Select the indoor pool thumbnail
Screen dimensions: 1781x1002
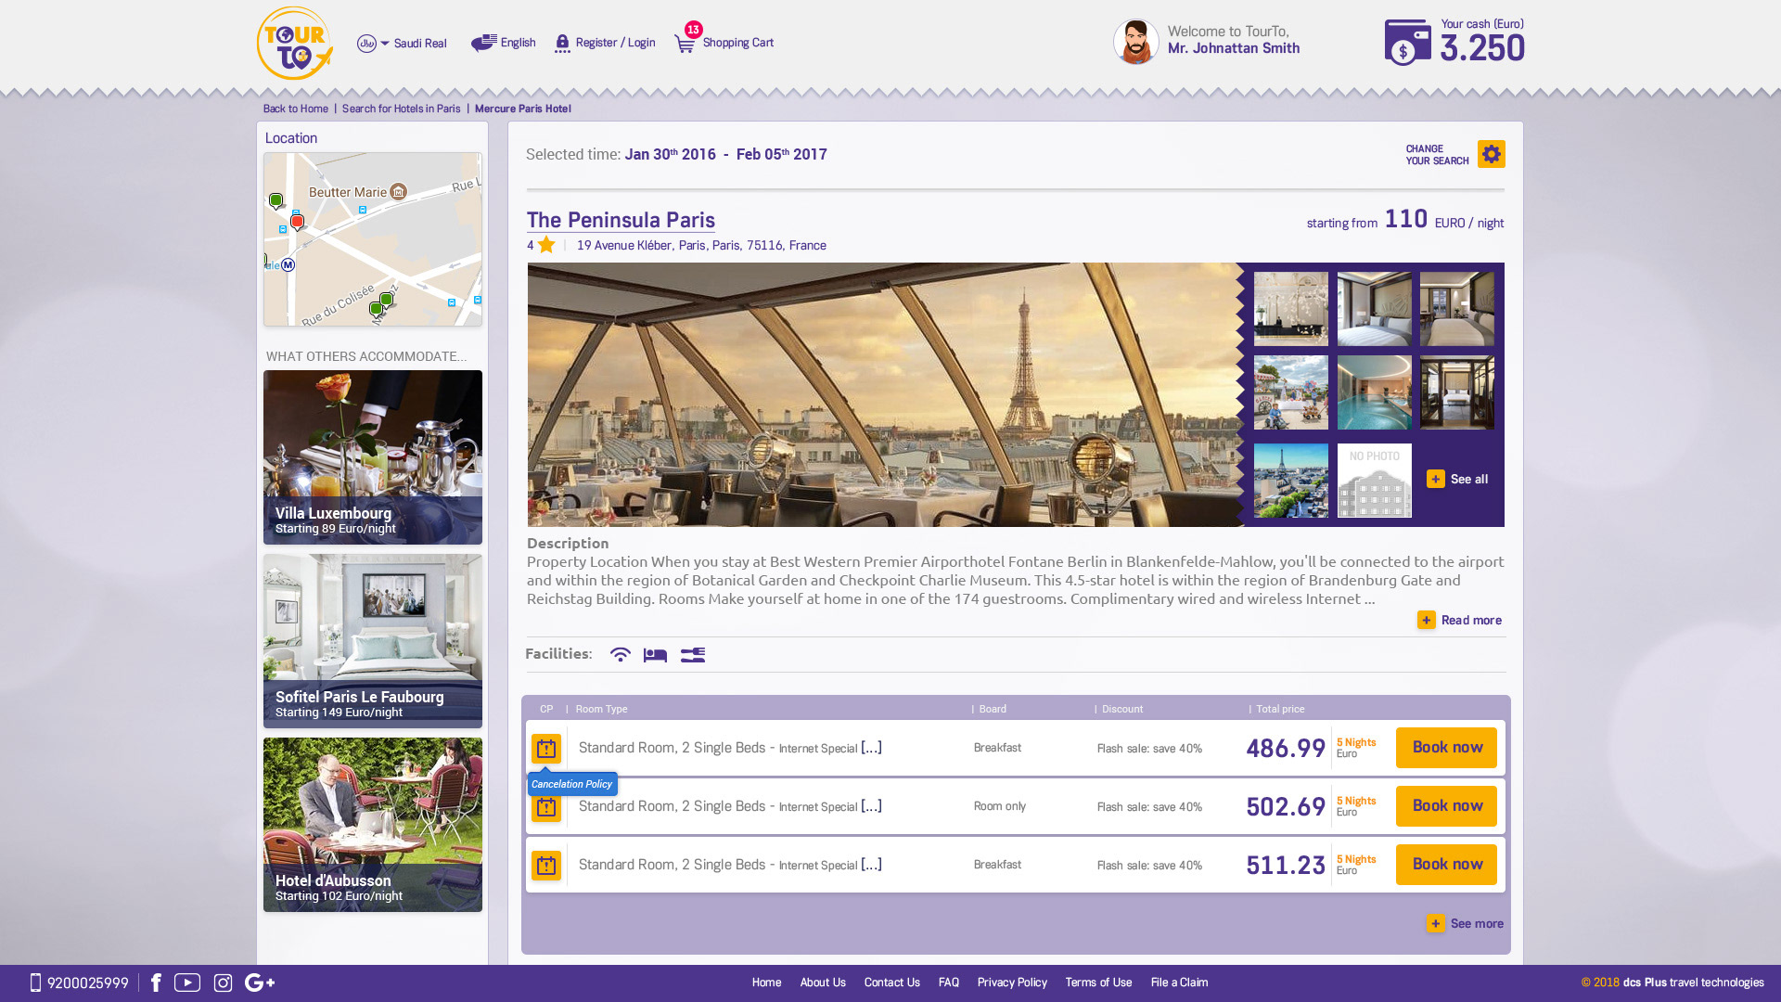click(1375, 392)
